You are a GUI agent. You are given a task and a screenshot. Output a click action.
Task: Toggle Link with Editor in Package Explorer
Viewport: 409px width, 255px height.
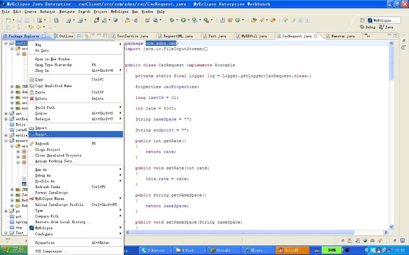[x=86, y=36]
